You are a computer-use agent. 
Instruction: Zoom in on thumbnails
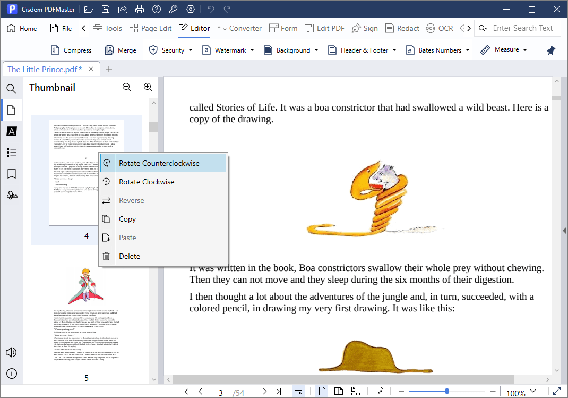click(148, 88)
